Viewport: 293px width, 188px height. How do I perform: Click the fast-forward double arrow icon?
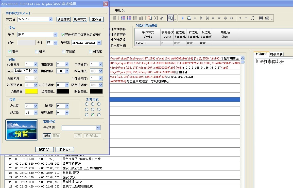click(232, 18)
